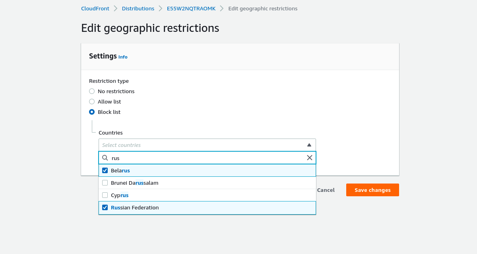Select the Block list radio button
The image size is (477, 254).
click(x=91, y=112)
